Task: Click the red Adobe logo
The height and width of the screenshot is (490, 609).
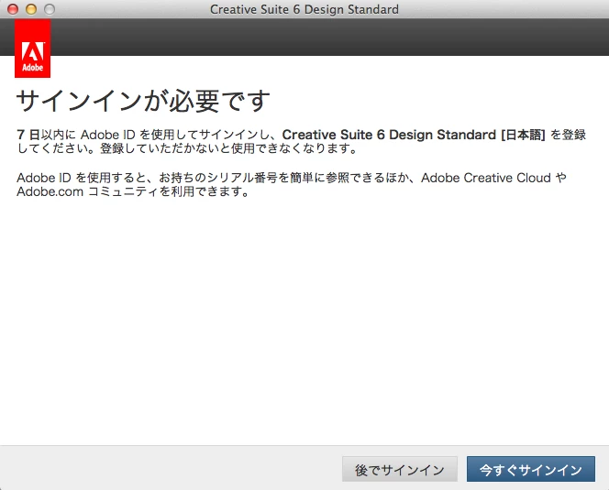Action: (33, 49)
